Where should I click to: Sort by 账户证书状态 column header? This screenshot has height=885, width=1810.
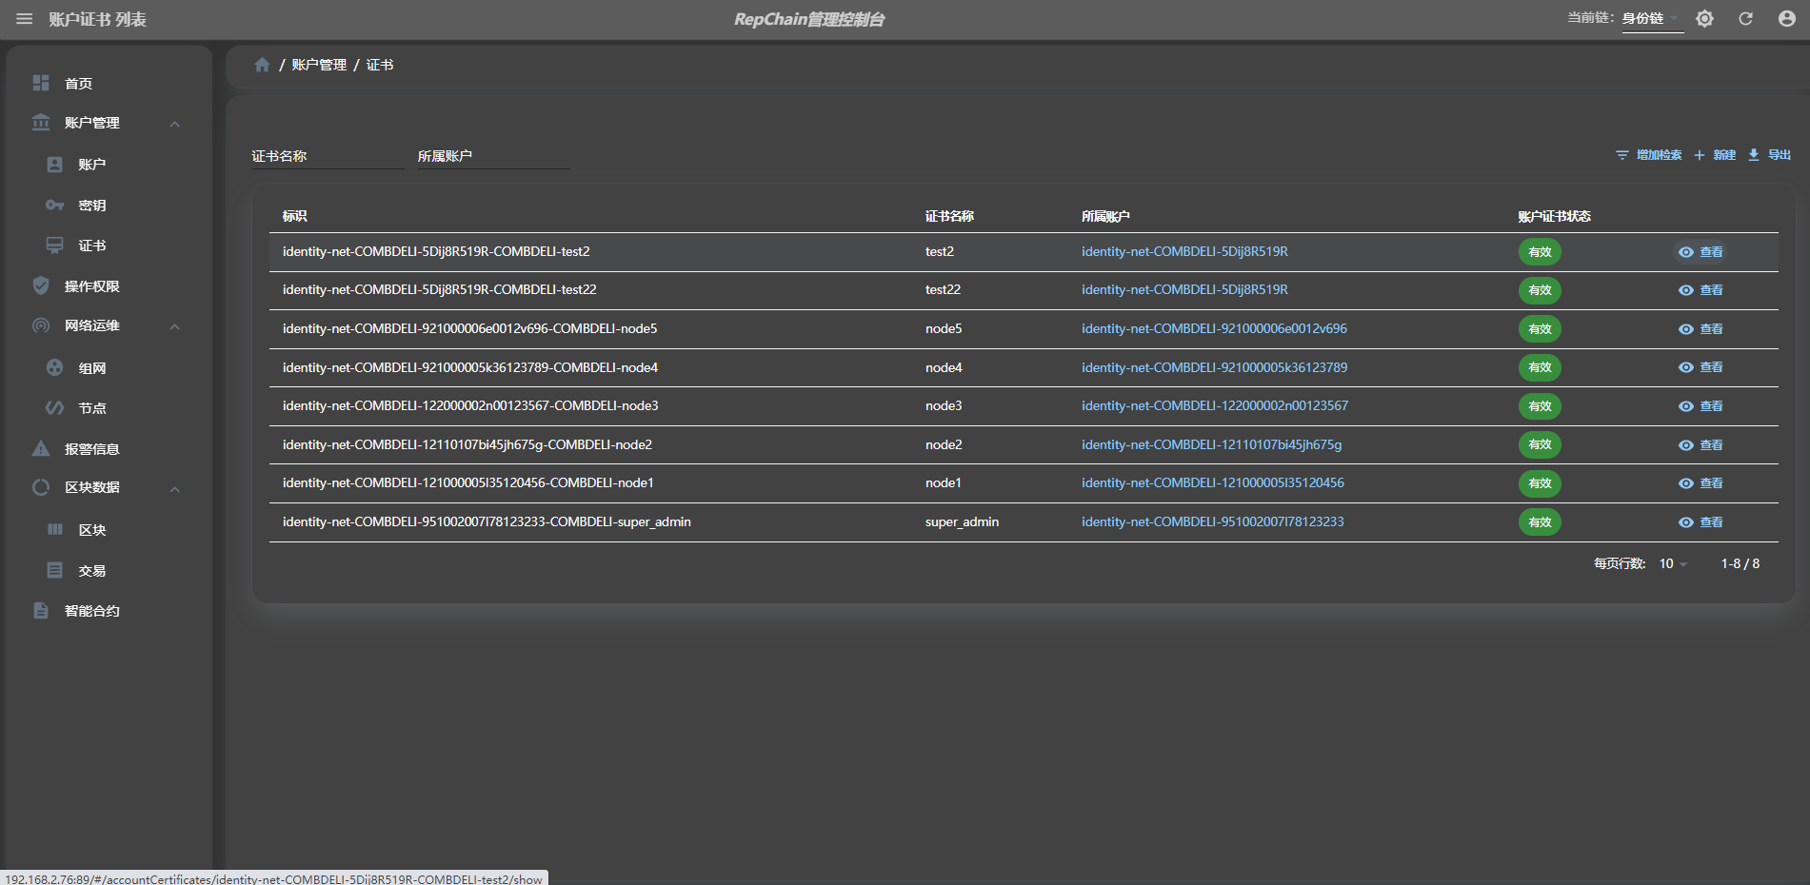point(1554,216)
